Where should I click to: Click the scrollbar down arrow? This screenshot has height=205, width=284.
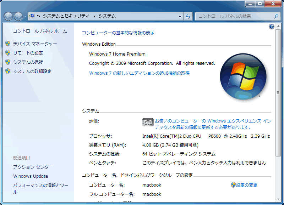(x=278, y=199)
